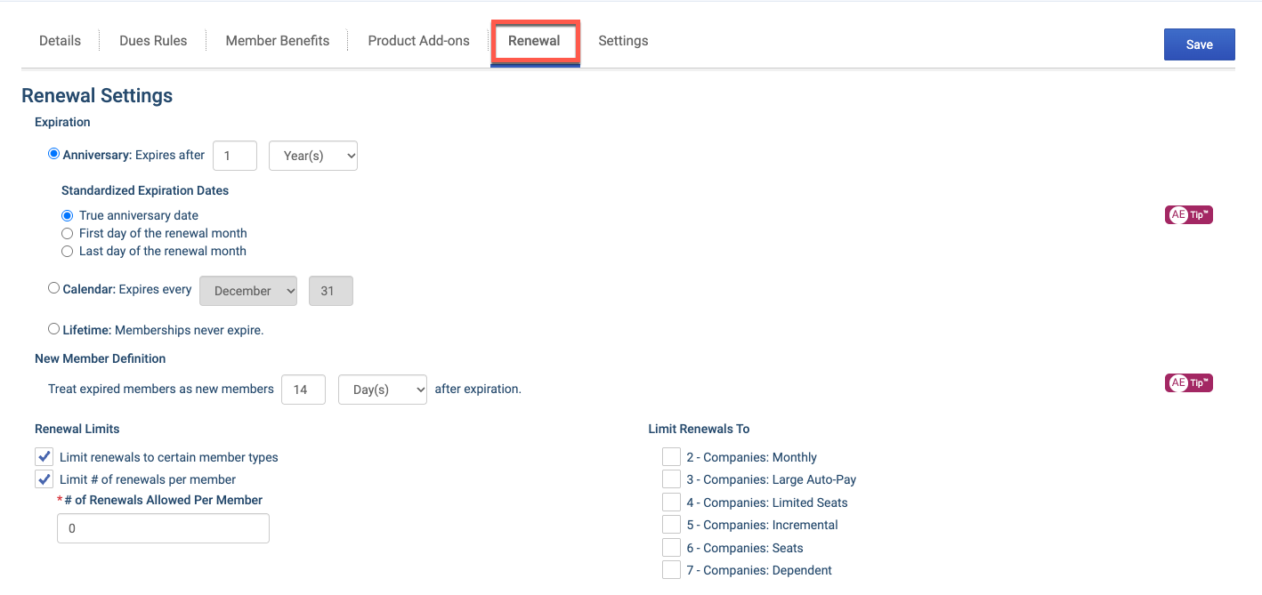Open the Dues Rules tab
The height and width of the screenshot is (595, 1262).
(153, 41)
